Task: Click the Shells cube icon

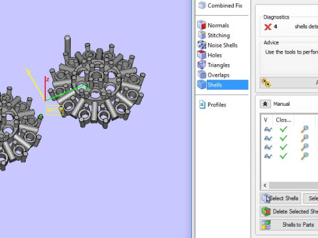Action: pyautogui.click(x=201, y=85)
